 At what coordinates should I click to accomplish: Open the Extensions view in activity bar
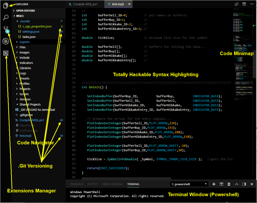click(6, 53)
